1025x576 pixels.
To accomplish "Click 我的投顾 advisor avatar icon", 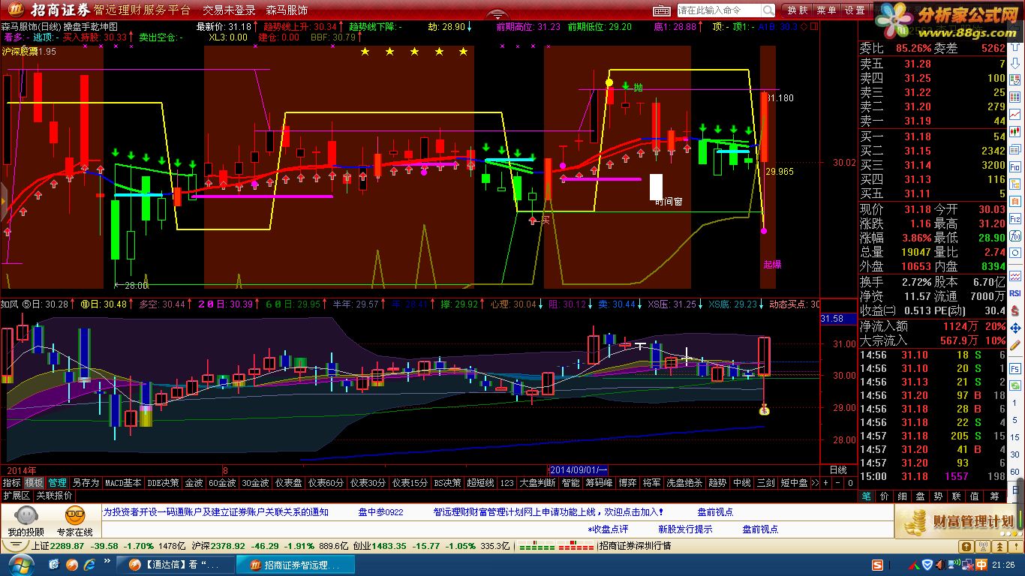I will coord(26,516).
